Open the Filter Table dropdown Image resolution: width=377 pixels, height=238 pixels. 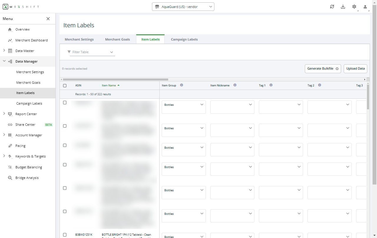point(92,52)
